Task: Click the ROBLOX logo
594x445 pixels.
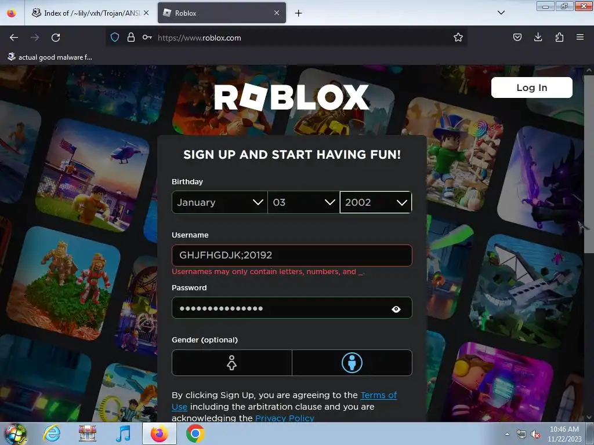Action: coord(291,97)
